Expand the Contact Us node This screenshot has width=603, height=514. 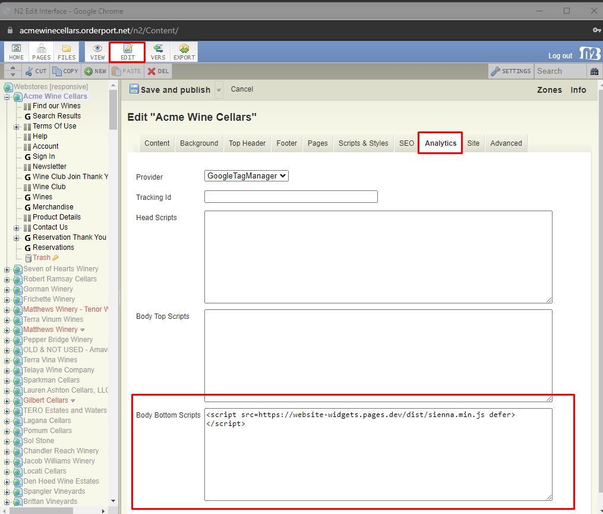pyautogui.click(x=17, y=228)
